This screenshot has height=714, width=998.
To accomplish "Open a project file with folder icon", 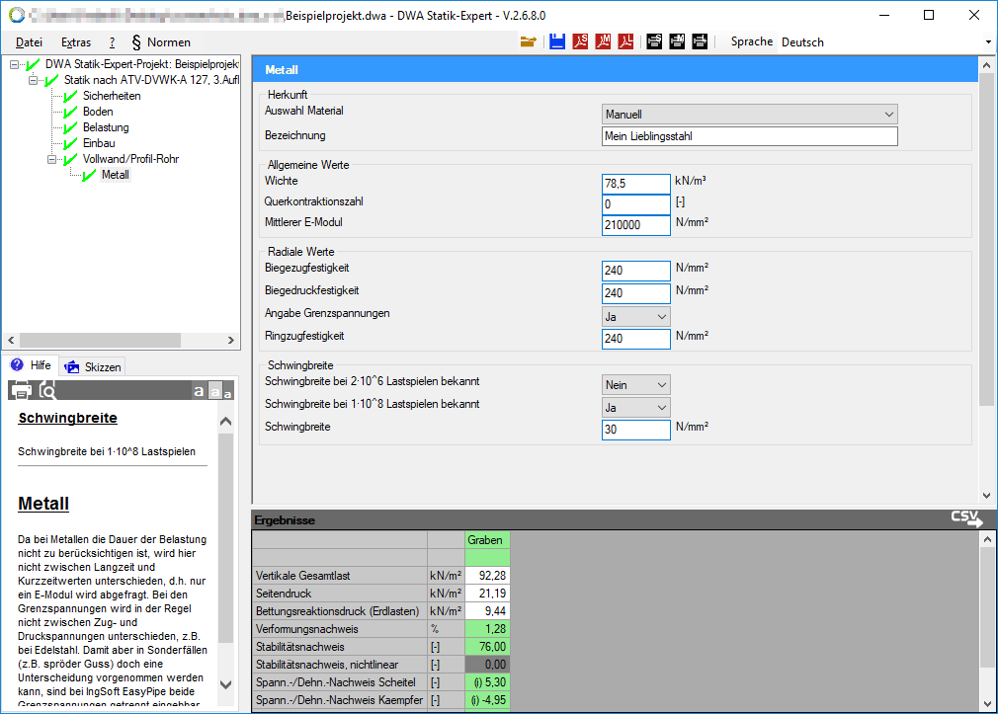I will [529, 41].
